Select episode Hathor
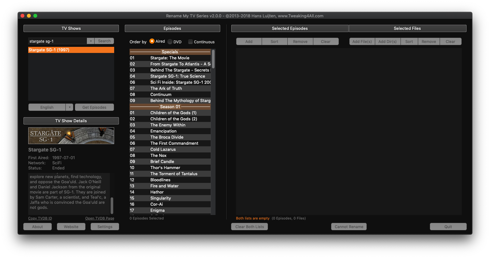 pyautogui.click(x=170, y=192)
